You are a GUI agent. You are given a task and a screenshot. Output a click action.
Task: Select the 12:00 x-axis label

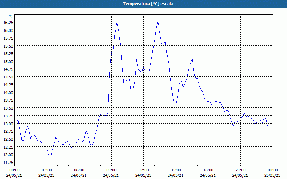[144, 170]
